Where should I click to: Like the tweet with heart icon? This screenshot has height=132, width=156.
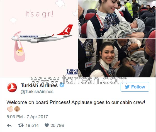[47, 125]
